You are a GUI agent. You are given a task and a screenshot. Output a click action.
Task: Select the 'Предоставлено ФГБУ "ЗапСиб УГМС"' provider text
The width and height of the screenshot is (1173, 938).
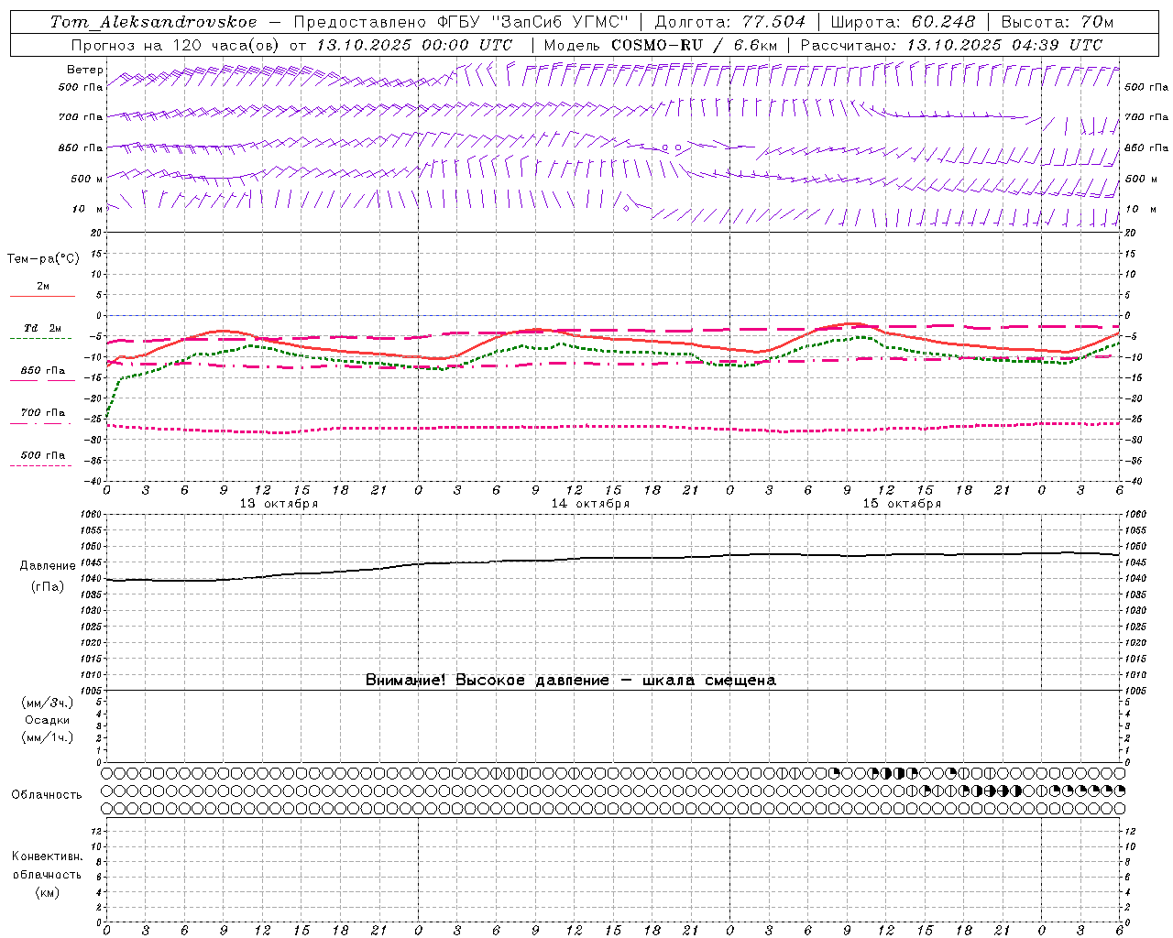[462, 22]
